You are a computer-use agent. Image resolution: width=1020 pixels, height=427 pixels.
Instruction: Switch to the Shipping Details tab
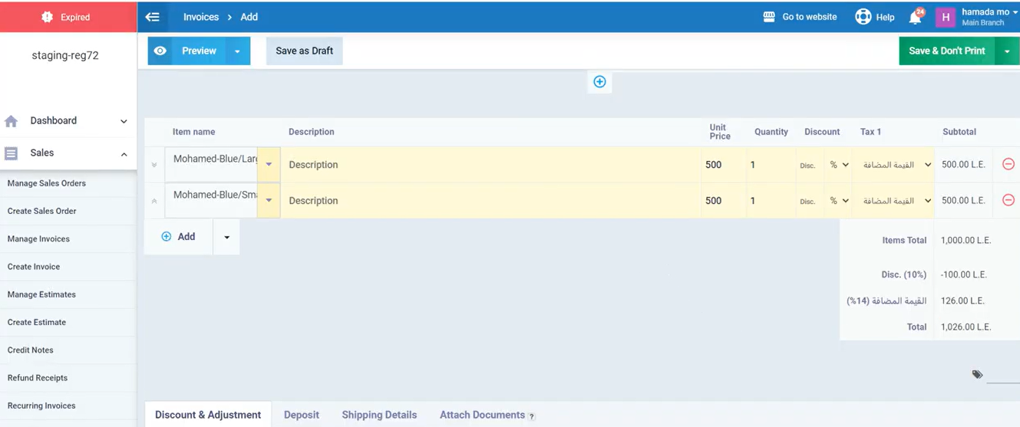[x=379, y=415]
